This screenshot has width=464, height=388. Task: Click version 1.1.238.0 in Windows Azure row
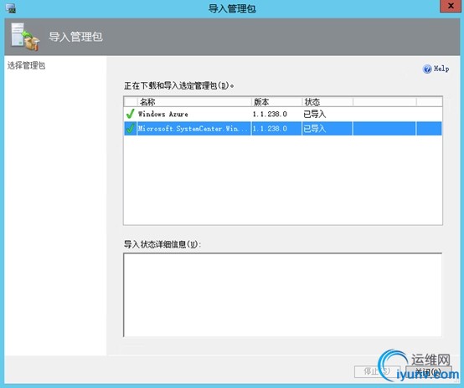tap(270, 114)
